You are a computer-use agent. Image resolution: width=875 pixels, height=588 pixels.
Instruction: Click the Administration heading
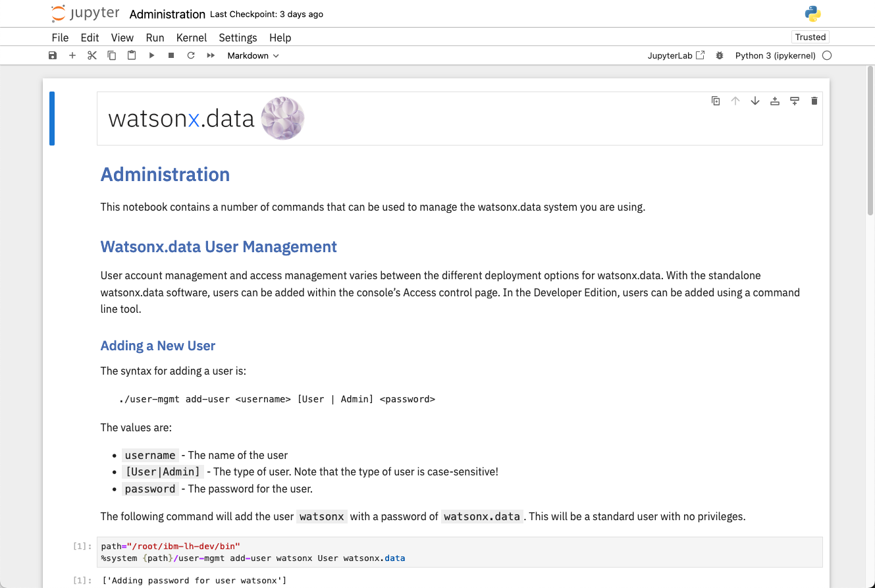pyautogui.click(x=165, y=174)
